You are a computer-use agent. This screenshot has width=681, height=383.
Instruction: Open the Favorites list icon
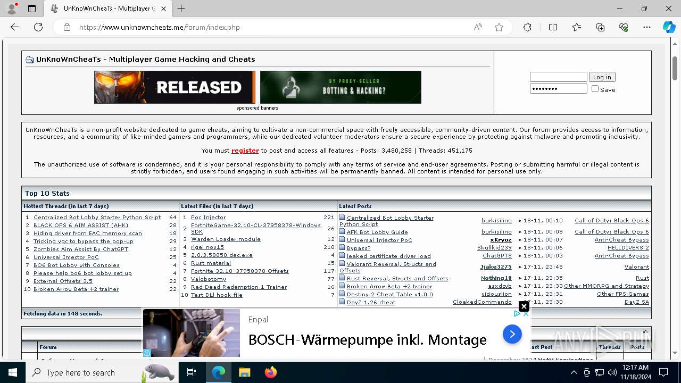577,27
